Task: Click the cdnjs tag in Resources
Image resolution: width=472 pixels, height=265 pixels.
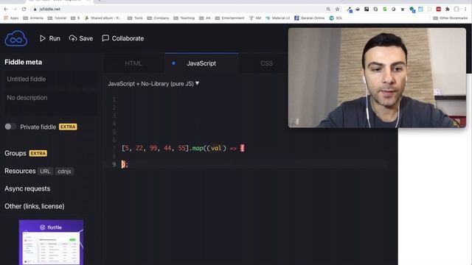Action: tap(64, 172)
